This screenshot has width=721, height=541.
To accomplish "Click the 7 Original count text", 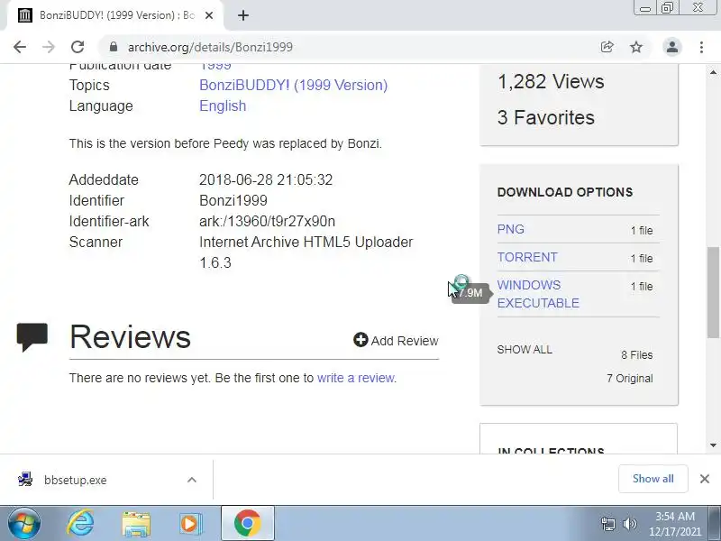I will coord(629,379).
